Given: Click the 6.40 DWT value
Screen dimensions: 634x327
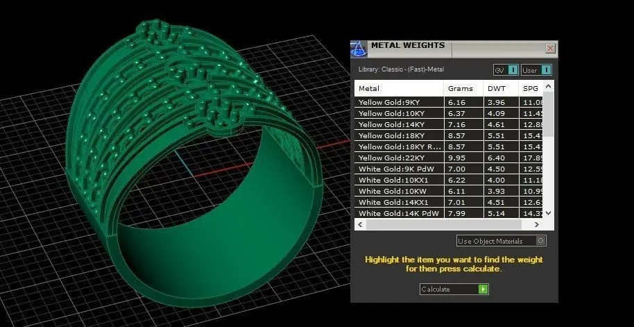Looking at the screenshot, I should (x=496, y=158).
